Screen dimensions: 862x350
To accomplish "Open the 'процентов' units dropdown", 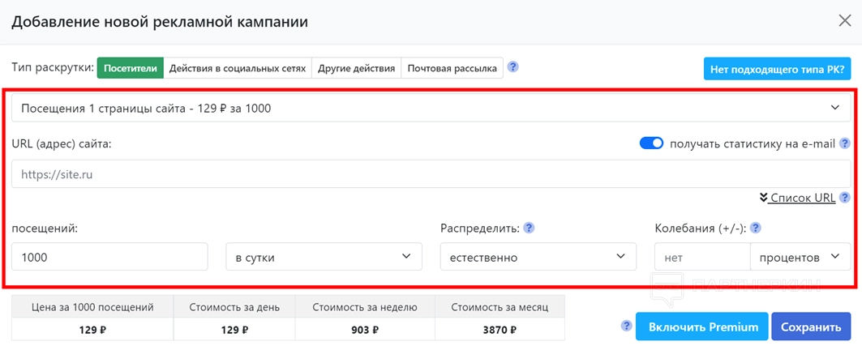I will tap(800, 258).
